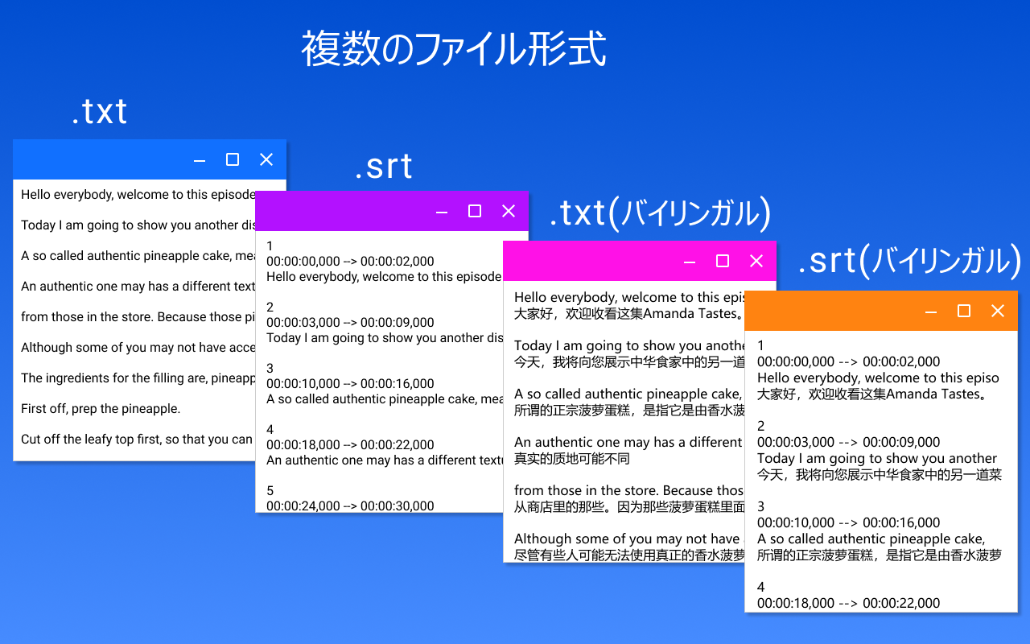Minimize the purple .srt window
1030x644 pixels.
tap(442, 212)
